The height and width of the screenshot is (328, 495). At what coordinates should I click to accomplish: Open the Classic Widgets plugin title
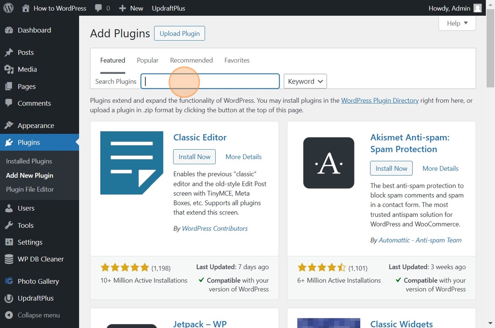[401, 324]
